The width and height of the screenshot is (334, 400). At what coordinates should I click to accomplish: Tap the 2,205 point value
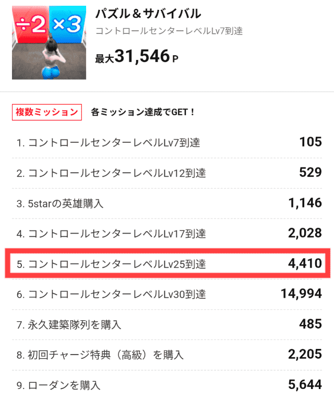(304, 356)
